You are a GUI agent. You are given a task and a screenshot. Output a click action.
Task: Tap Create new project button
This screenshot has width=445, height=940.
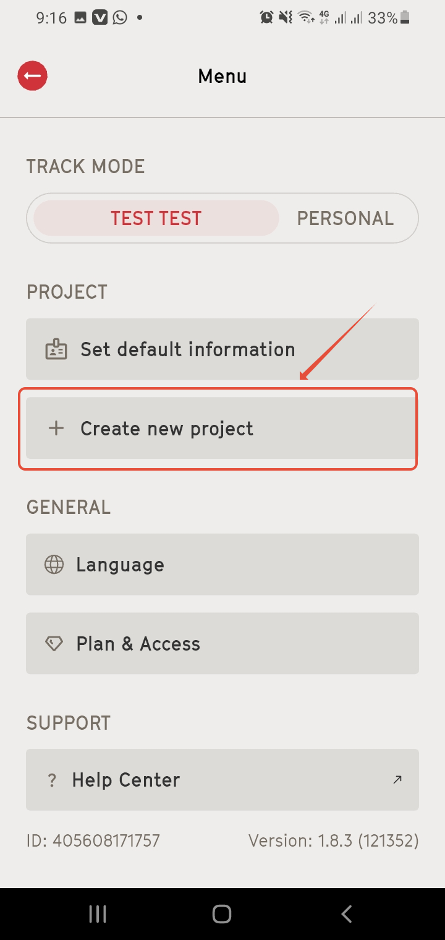click(221, 428)
